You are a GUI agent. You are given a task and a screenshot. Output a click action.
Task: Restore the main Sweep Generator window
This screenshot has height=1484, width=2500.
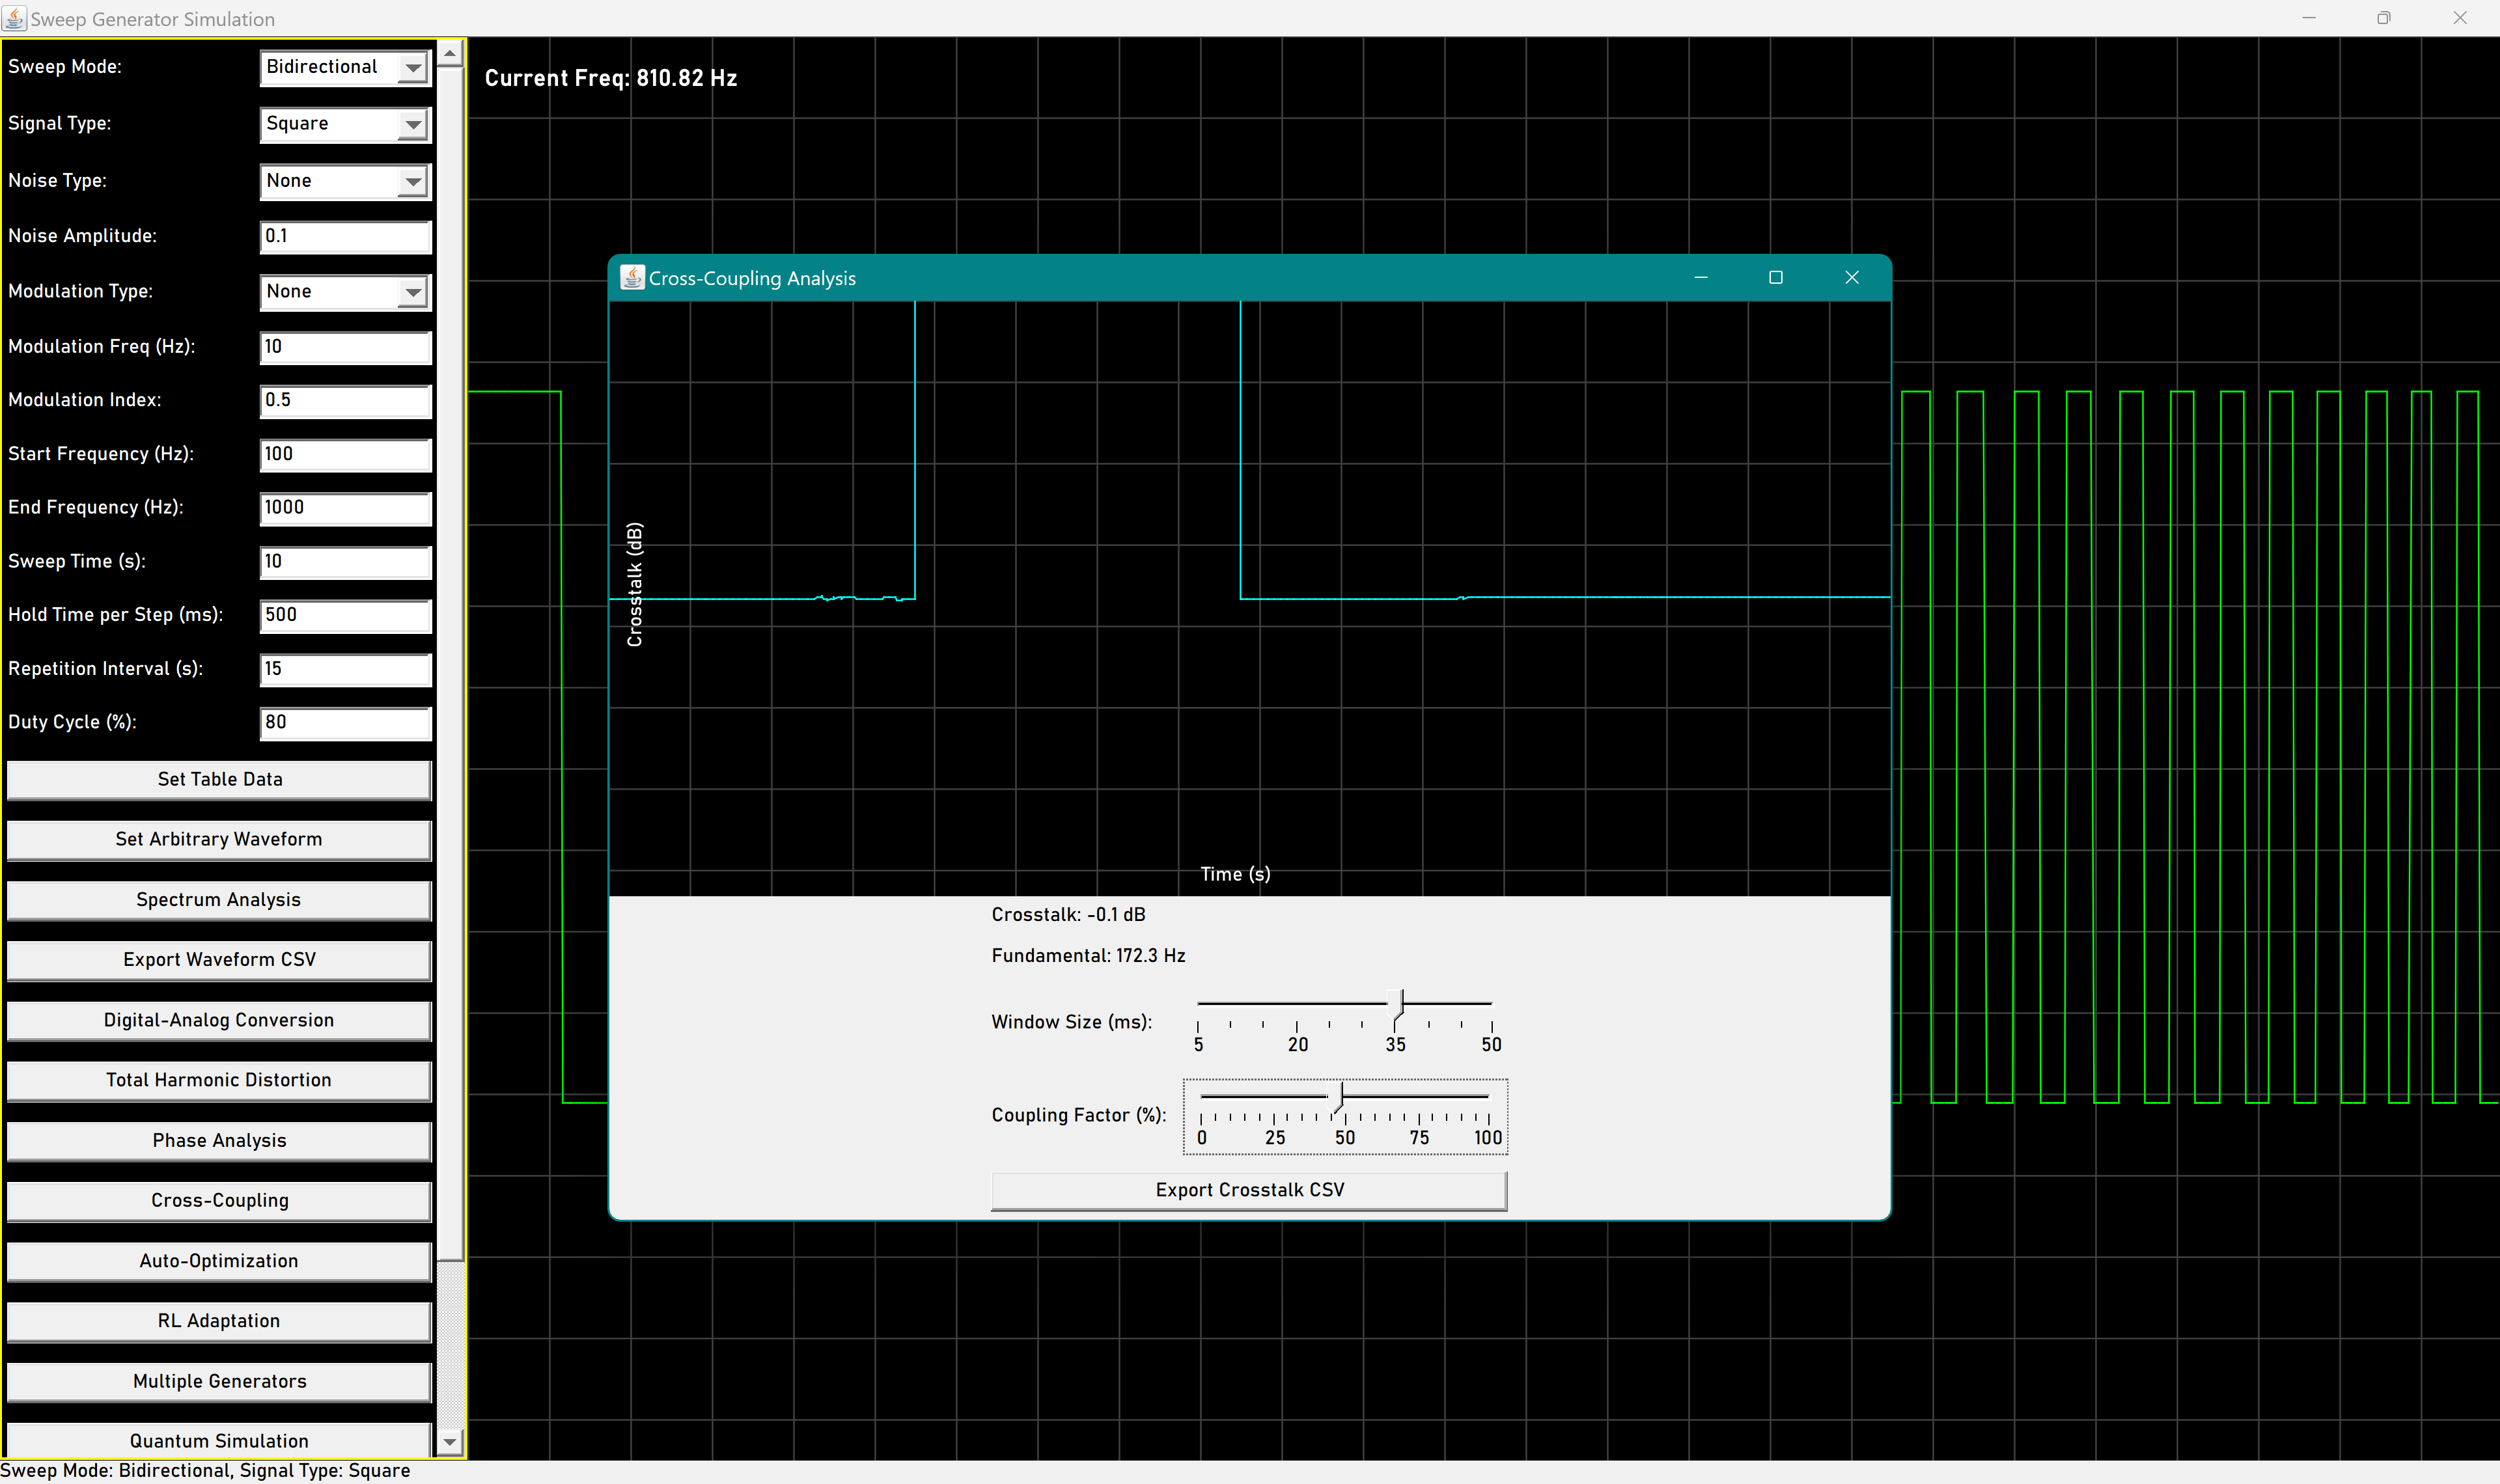(2383, 18)
